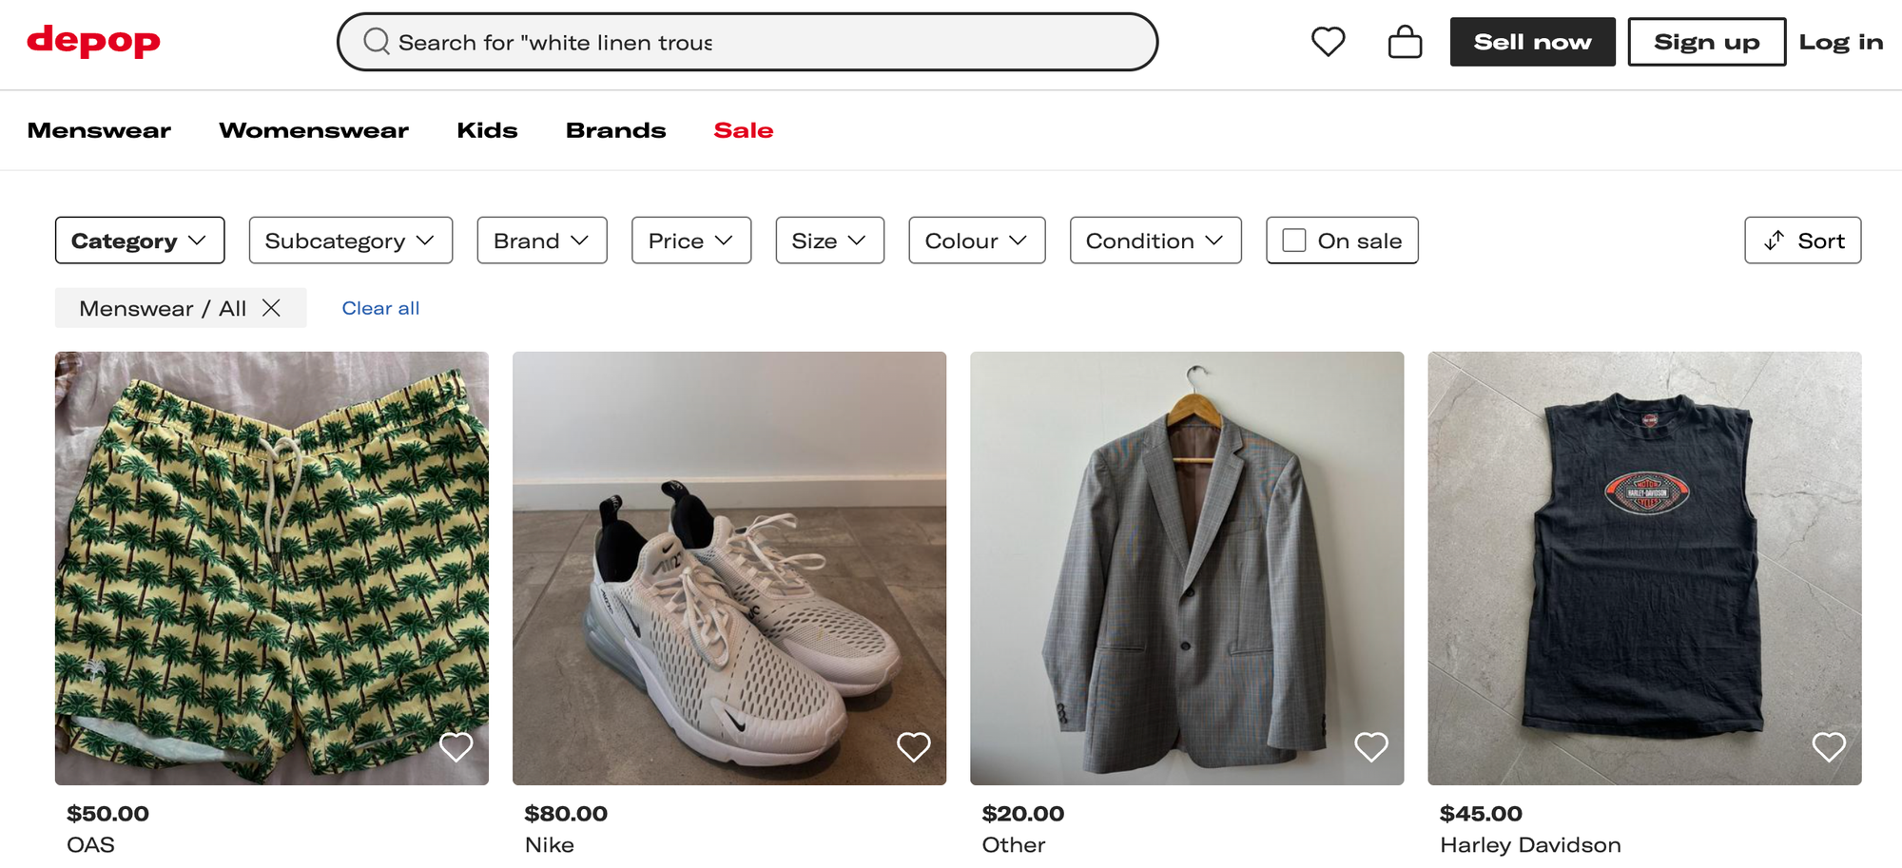Image resolution: width=1902 pixels, height=868 pixels.
Task: Open the Condition filter options
Action: (1155, 241)
